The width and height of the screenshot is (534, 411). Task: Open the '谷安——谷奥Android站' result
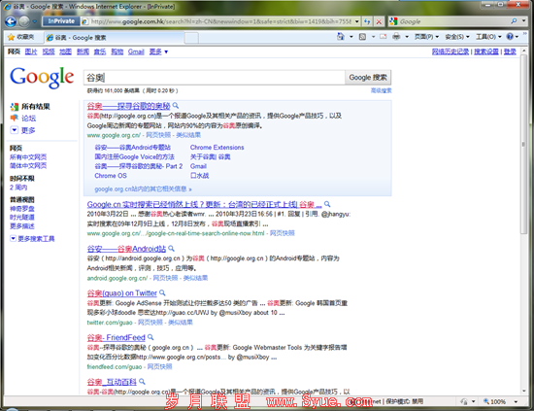126,249
